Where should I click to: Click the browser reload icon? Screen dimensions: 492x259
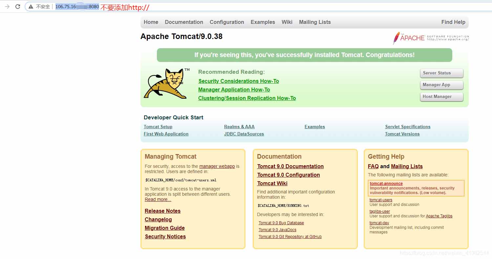coord(18,7)
